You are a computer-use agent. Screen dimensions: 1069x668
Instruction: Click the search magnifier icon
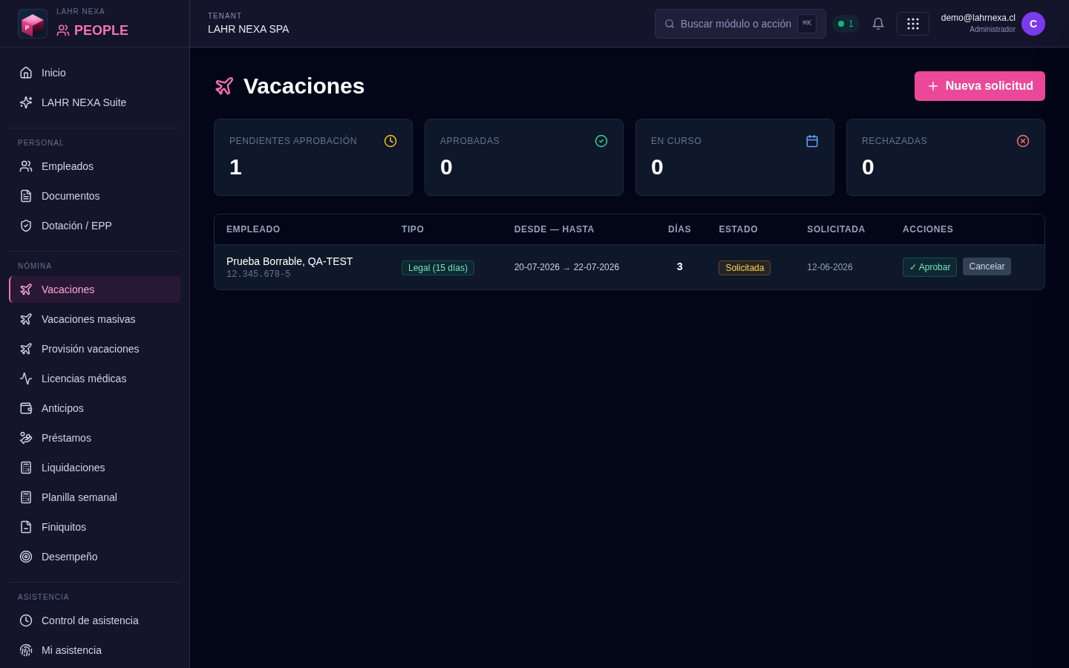pos(670,24)
